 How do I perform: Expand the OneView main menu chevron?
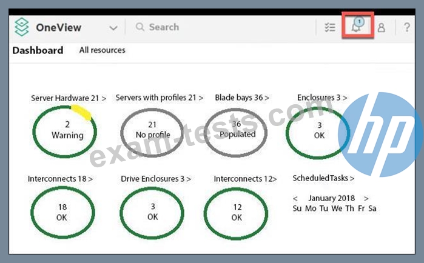tap(113, 27)
